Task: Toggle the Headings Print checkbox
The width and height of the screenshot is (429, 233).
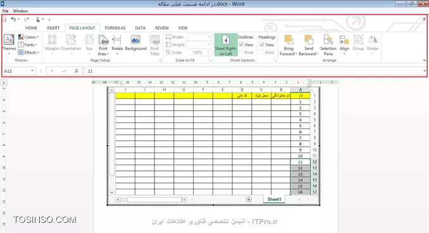Action: point(262,53)
